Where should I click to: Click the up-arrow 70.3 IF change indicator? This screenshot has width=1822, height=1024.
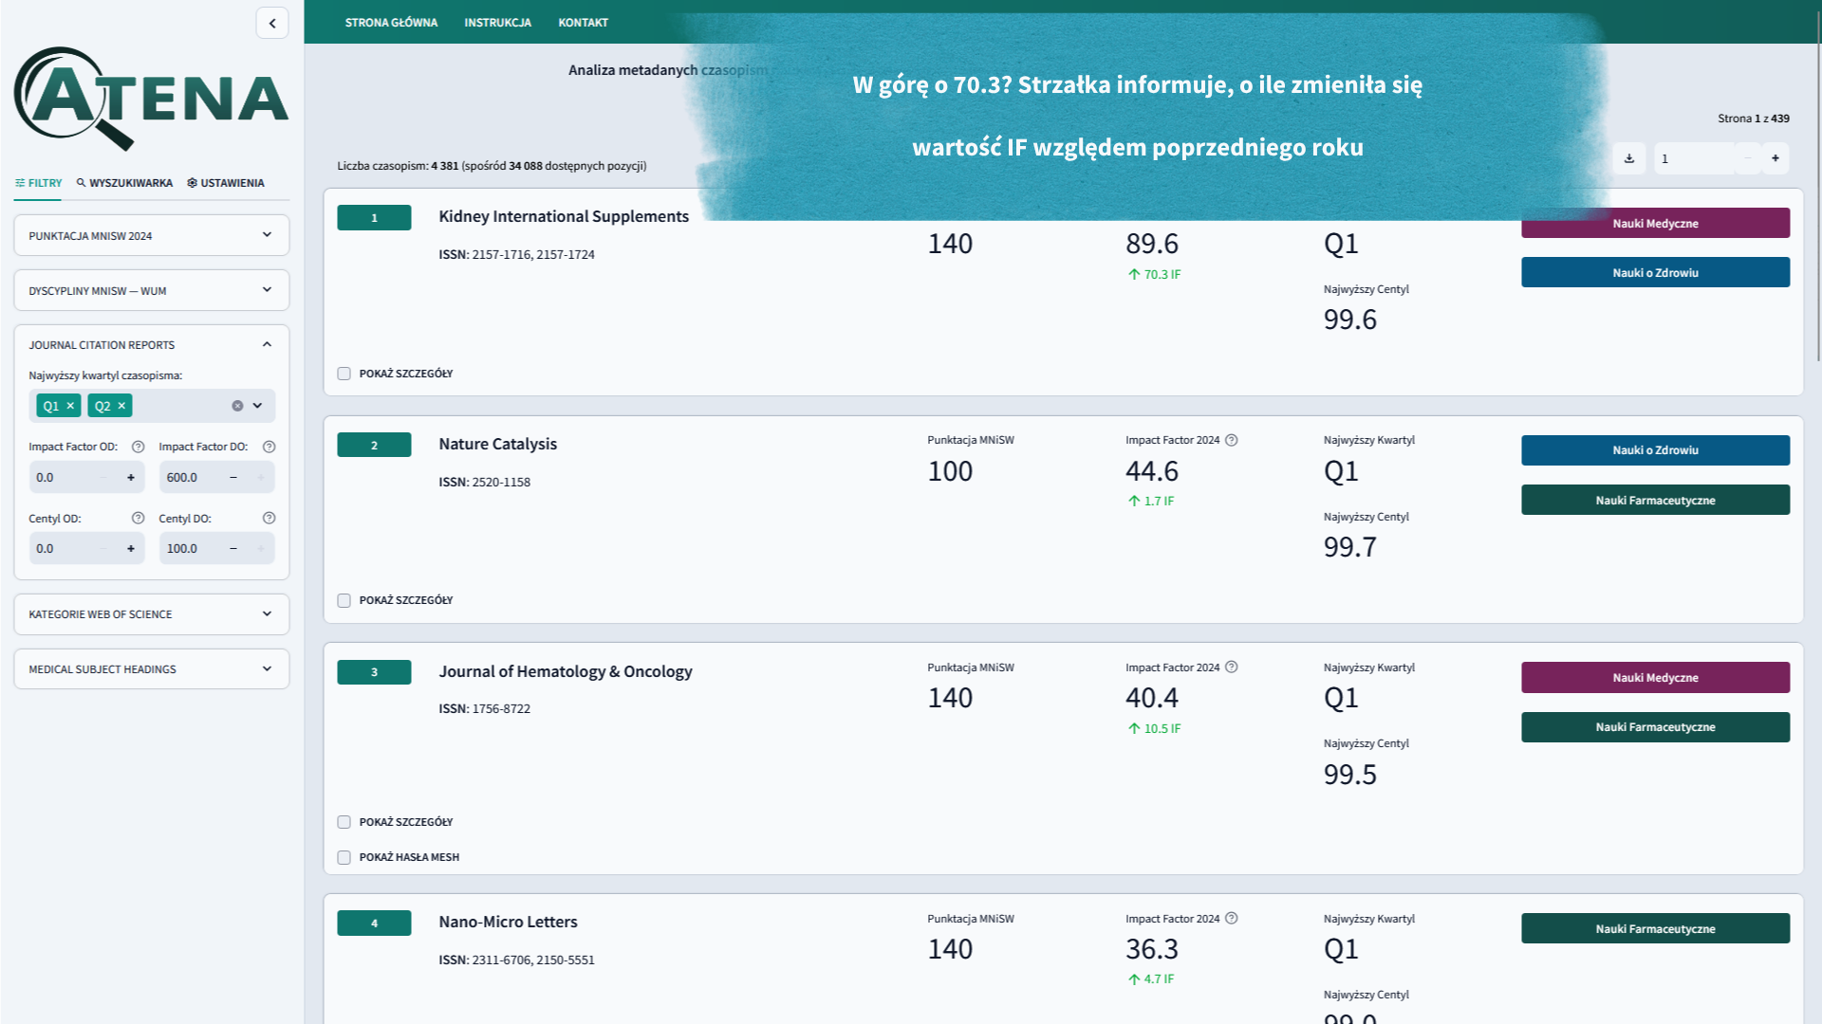click(1154, 274)
